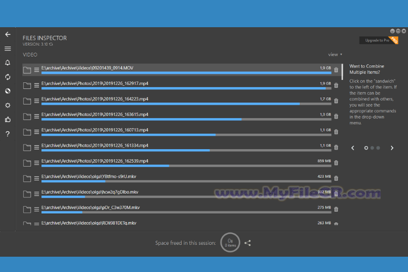408x272 pixels.
Task: Open folder of 20191226_164223.mp4
Action: [27, 101]
